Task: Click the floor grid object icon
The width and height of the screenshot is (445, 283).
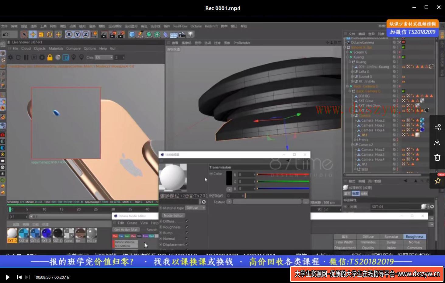Action: click(174, 35)
